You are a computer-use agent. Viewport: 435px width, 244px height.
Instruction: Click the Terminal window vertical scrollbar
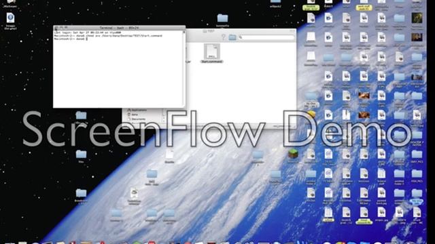[184, 68]
